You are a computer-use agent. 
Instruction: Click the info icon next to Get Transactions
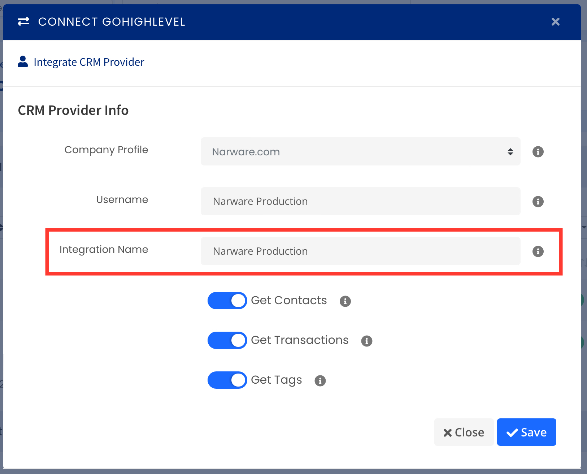(367, 341)
